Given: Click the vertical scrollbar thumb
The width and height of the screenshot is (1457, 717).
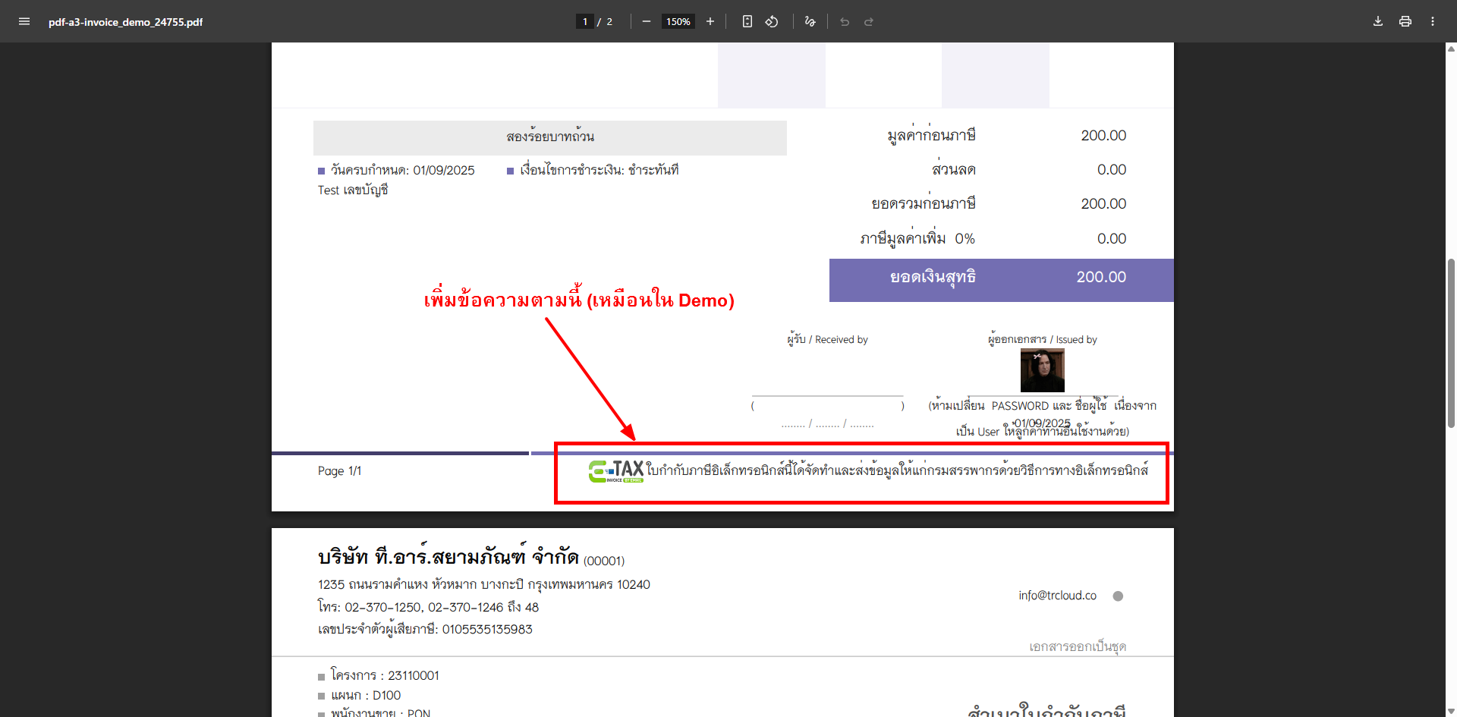Looking at the screenshot, I should click(1451, 341).
